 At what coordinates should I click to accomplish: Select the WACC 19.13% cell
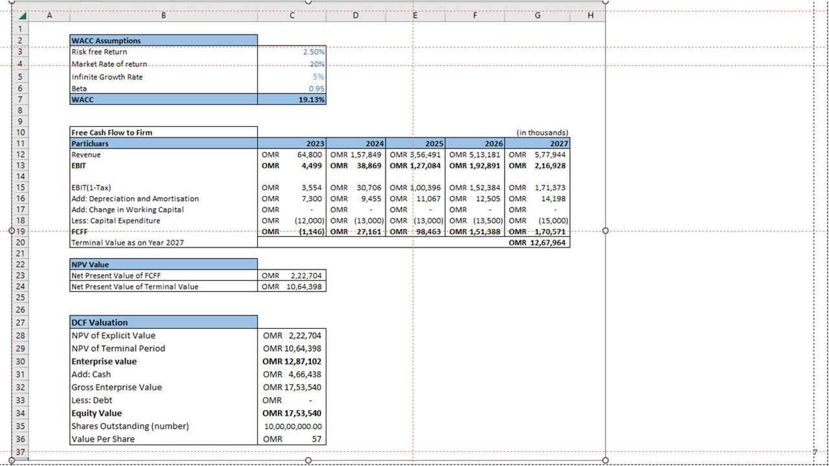(291, 100)
